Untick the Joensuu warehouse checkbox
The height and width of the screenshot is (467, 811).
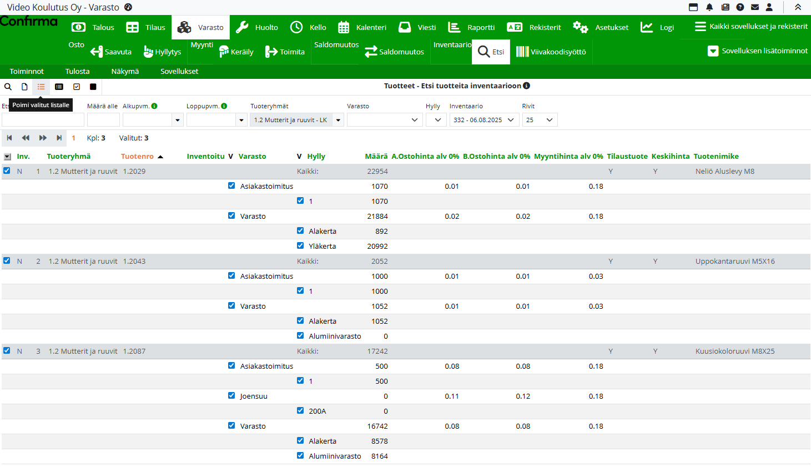[x=231, y=395]
